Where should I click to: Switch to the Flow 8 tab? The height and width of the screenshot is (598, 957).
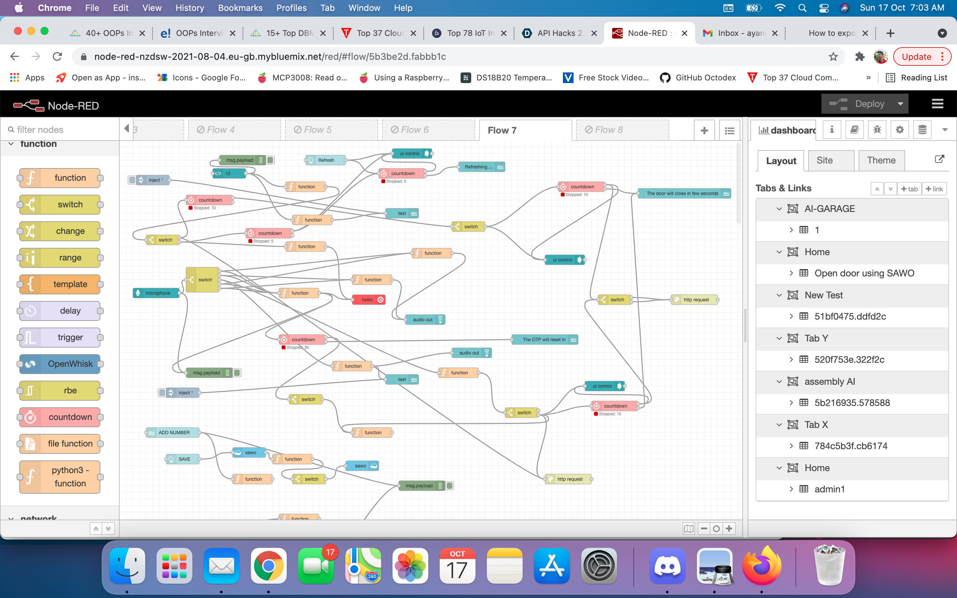(609, 130)
